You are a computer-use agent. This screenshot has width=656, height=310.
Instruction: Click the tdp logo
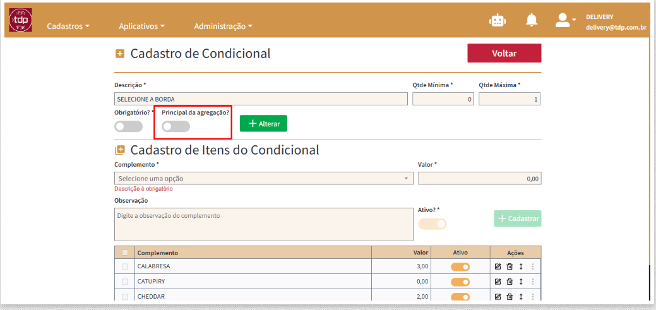(x=20, y=20)
